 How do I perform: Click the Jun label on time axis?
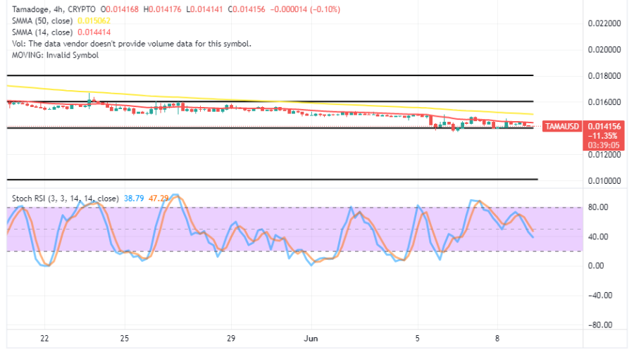pyautogui.click(x=311, y=339)
